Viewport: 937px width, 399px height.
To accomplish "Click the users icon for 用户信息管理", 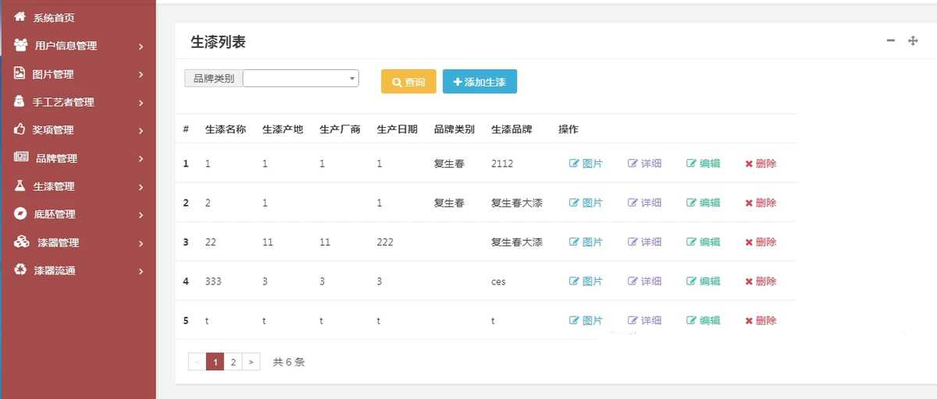I will (21, 45).
